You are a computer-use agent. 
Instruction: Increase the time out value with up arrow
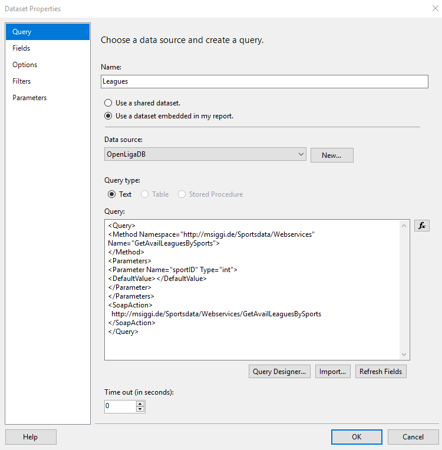140,403
